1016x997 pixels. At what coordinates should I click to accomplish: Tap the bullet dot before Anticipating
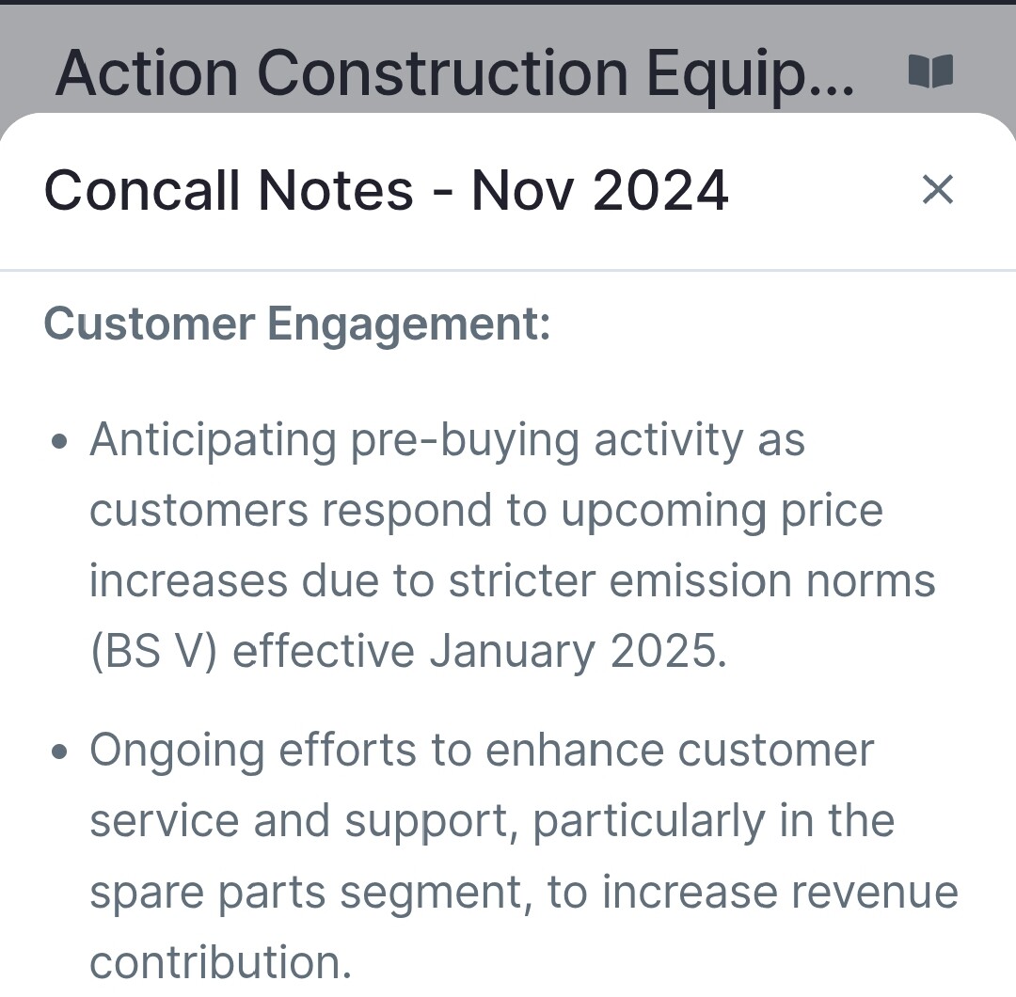tap(59, 442)
